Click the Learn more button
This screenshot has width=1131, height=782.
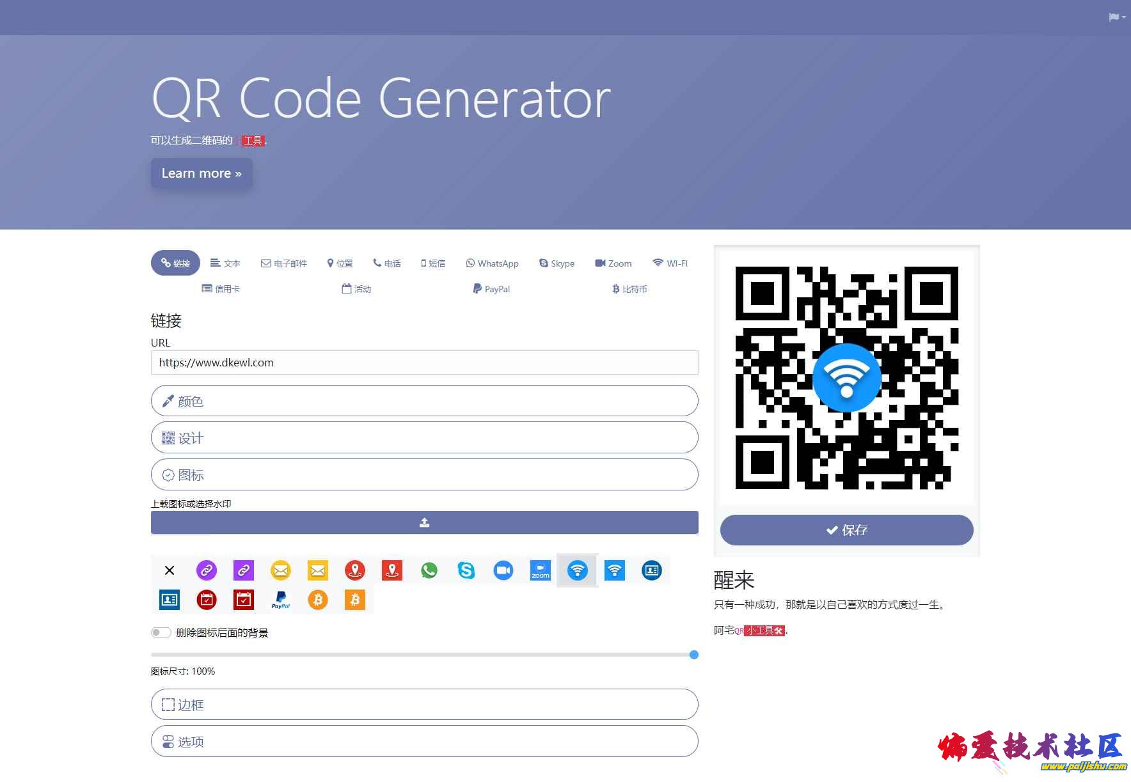click(x=202, y=173)
